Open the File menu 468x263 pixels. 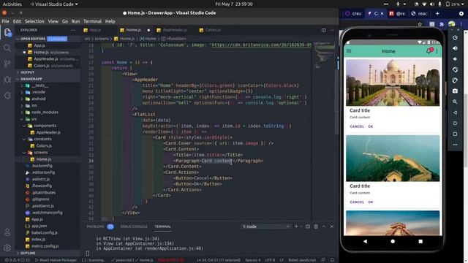[x=5, y=21]
